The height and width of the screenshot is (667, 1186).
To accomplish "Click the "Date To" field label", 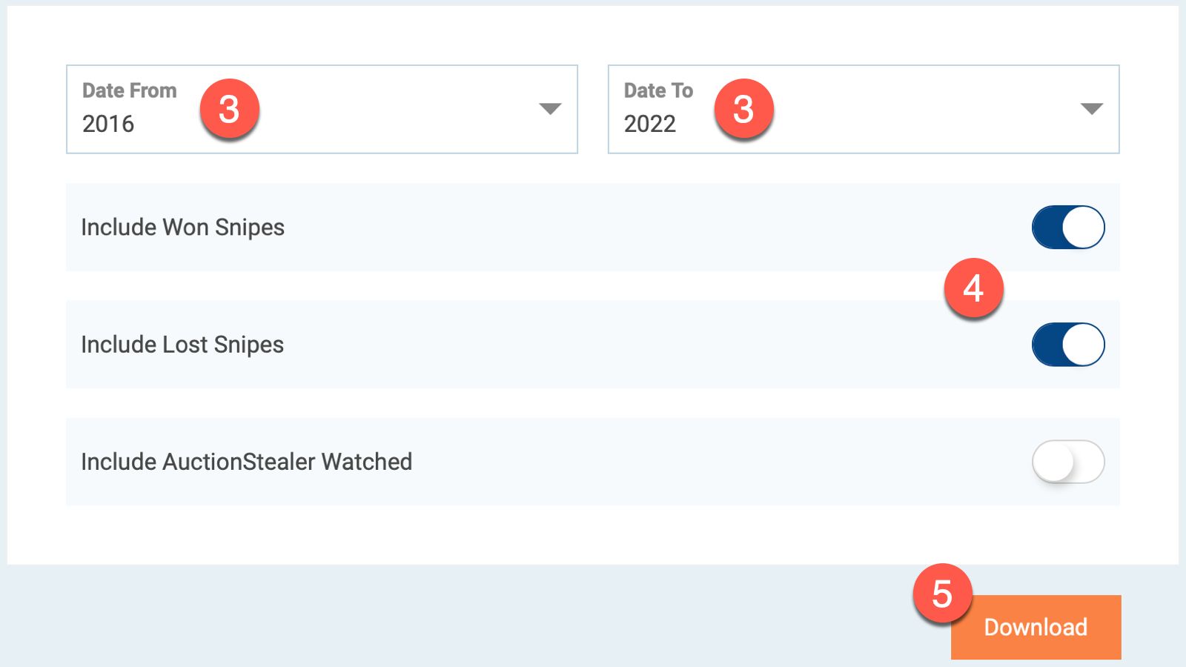I will click(x=658, y=90).
